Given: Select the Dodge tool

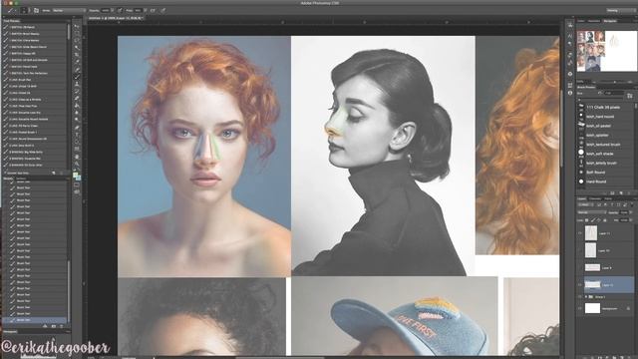Looking at the screenshot, I should [77, 120].
